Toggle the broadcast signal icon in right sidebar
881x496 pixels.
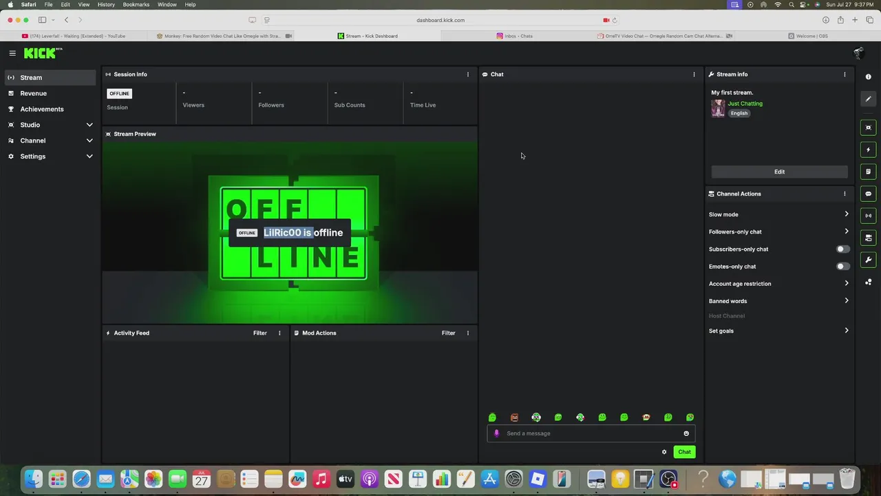pos(868,216)
